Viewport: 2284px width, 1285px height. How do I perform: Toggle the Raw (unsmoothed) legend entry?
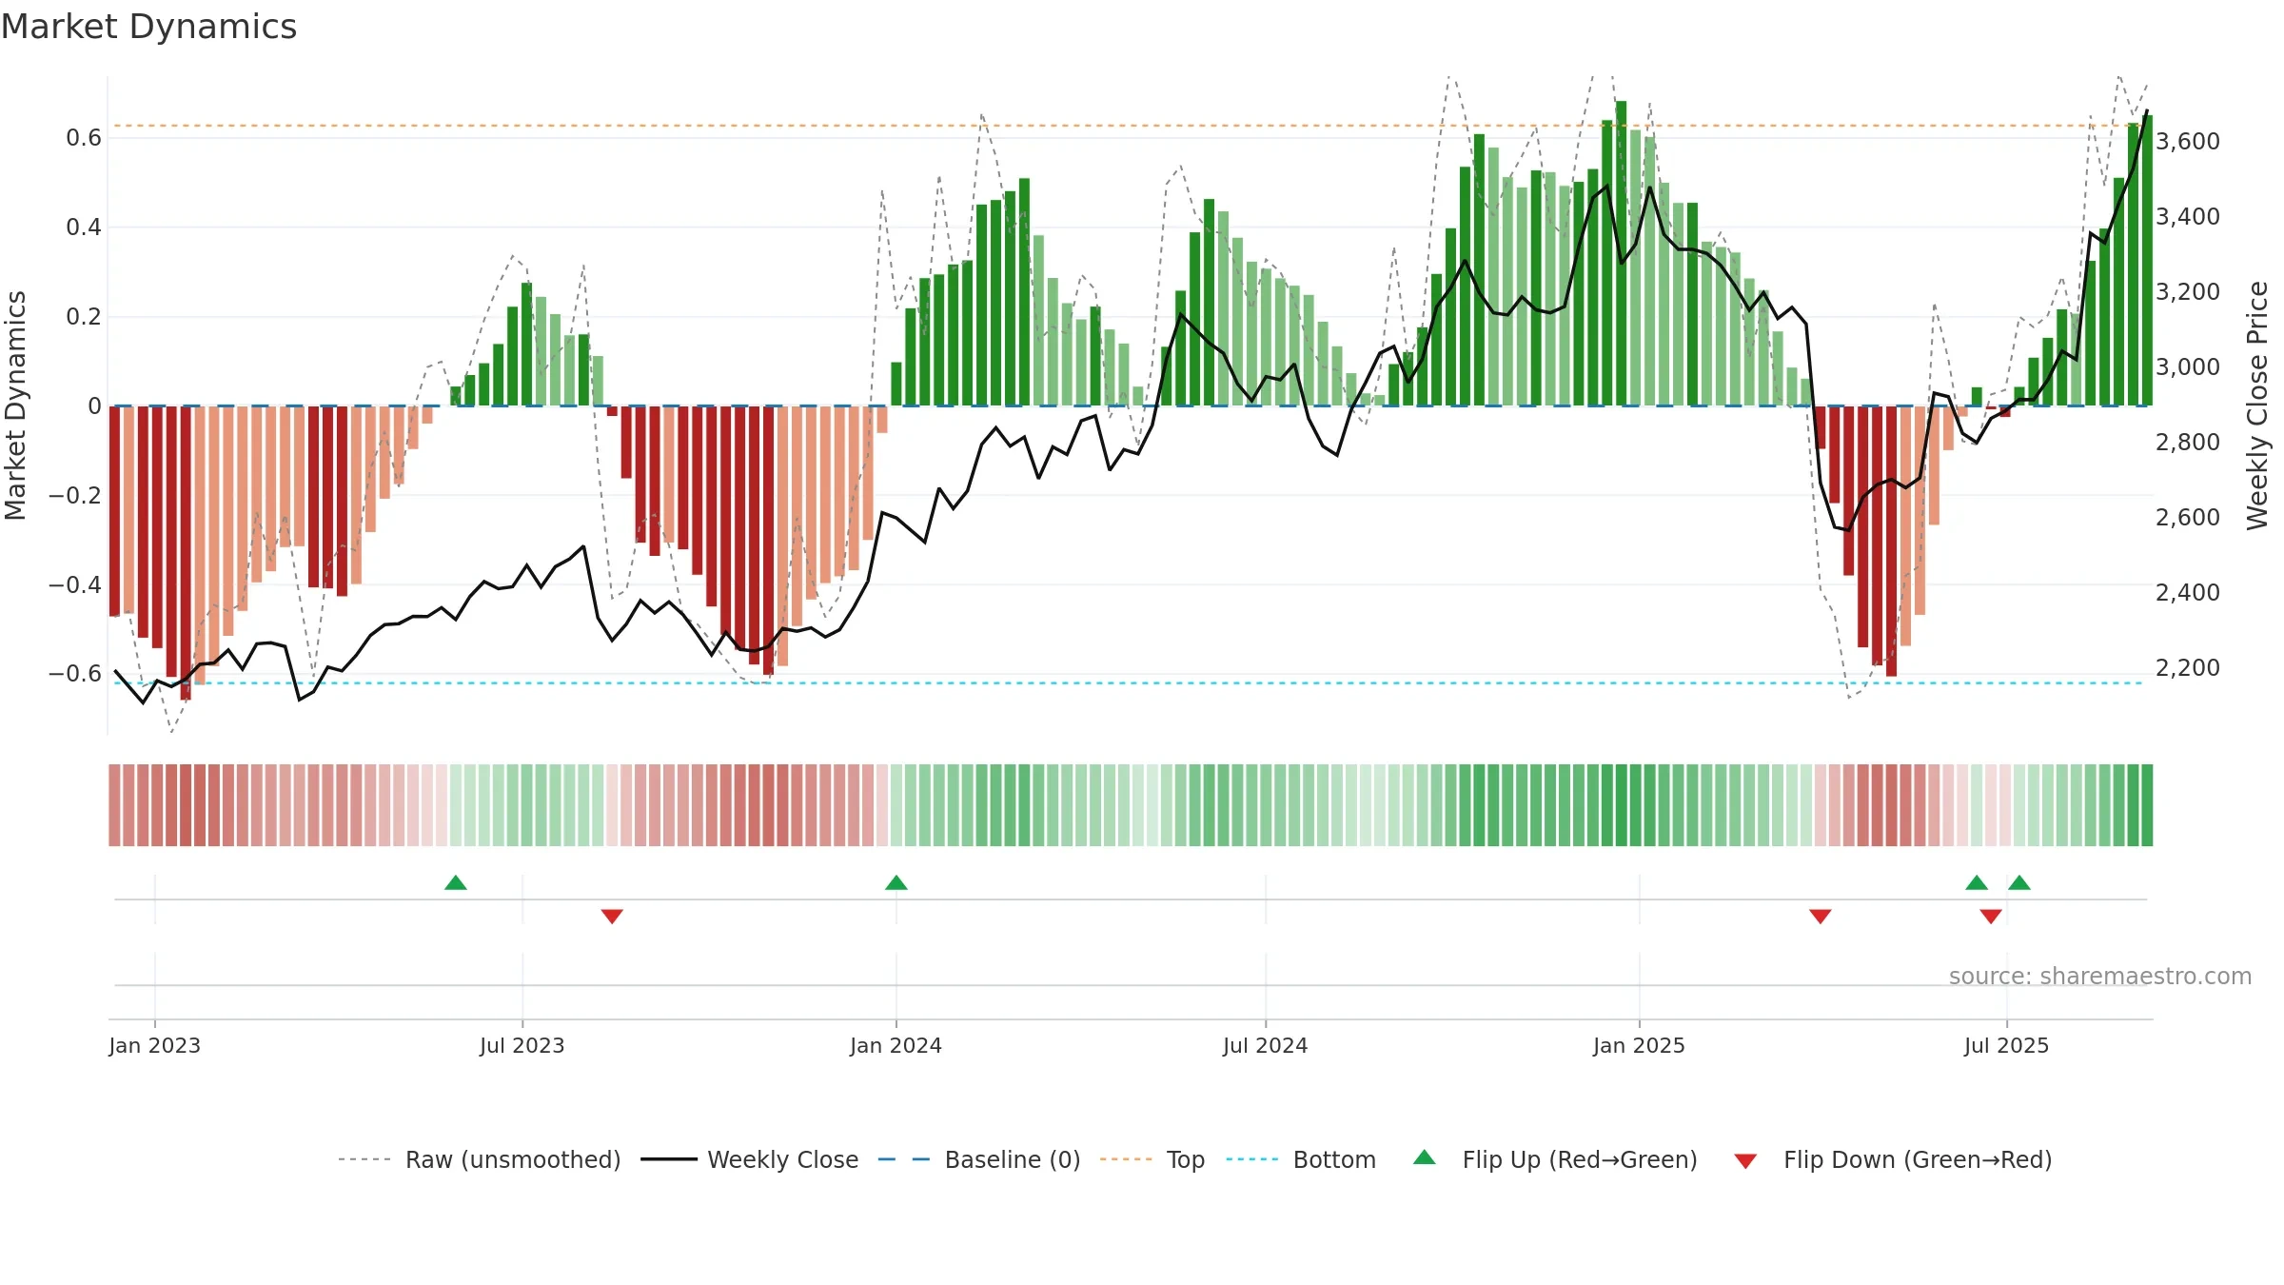479,1159
